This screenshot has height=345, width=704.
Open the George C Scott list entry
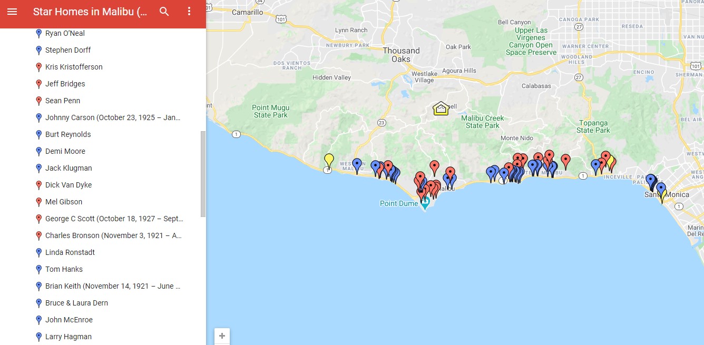point(114,219)
